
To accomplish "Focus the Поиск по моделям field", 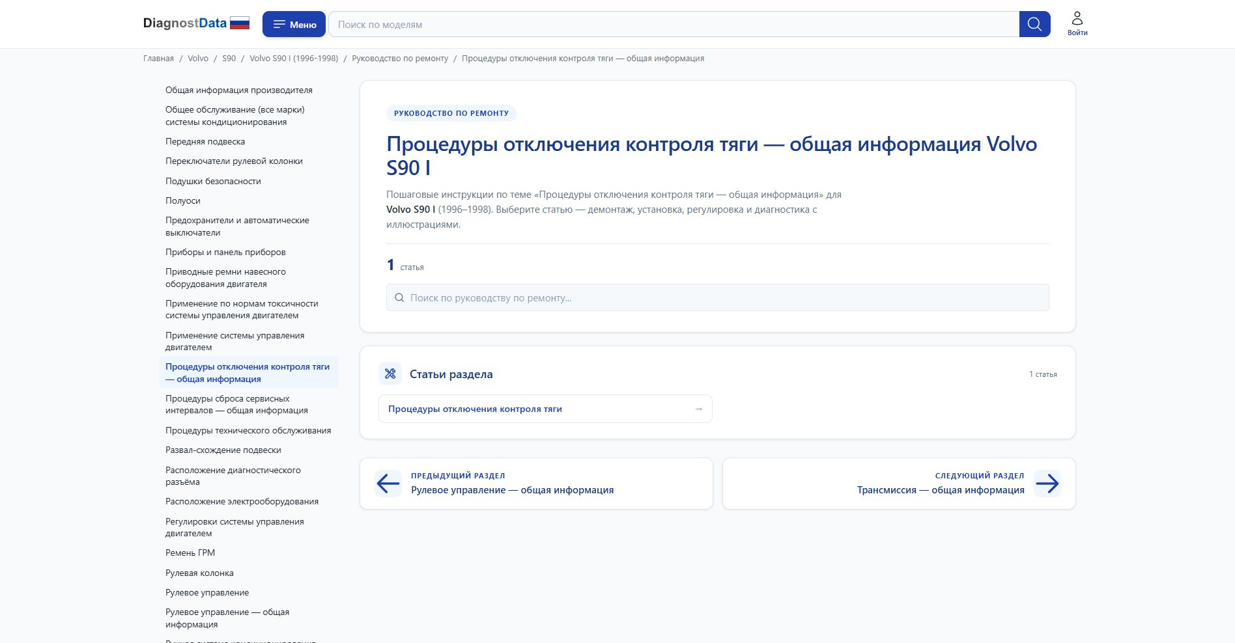I will (674, 24).
